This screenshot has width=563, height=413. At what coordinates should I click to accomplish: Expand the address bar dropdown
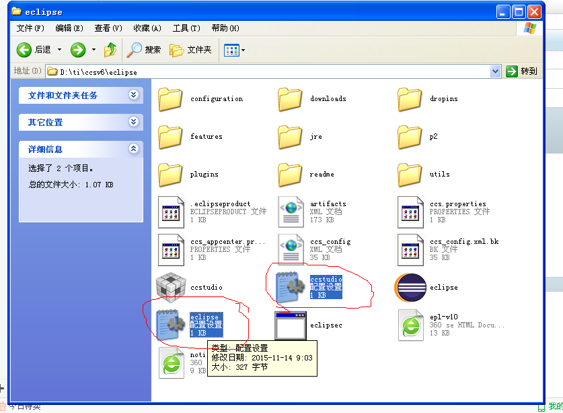[x=495, y=71]
